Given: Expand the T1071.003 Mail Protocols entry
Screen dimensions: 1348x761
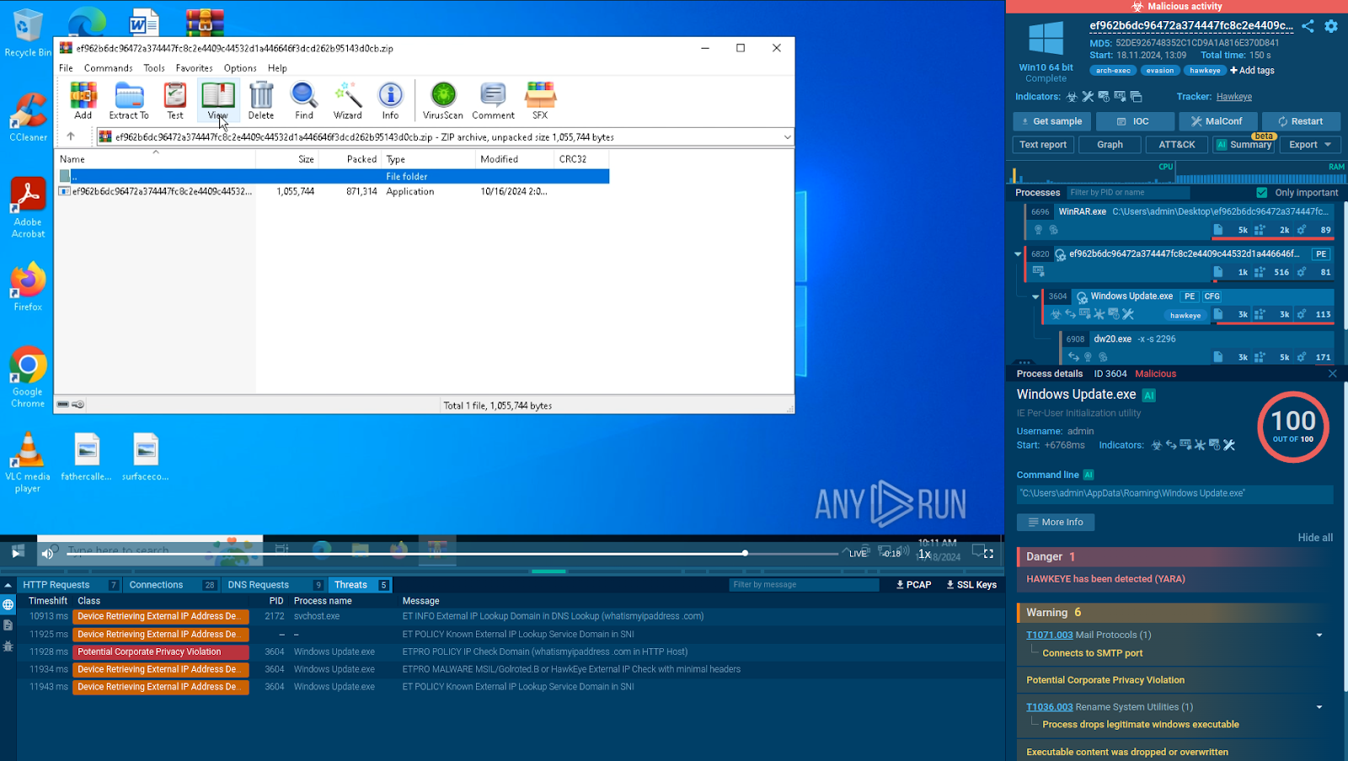Looking at the screenshot, I should click(1319, 636).
